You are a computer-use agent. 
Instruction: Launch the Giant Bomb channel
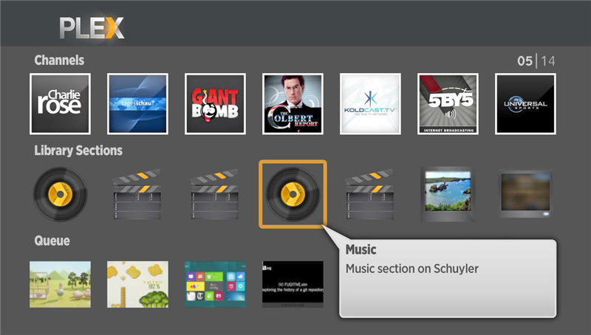pos(215,104)
